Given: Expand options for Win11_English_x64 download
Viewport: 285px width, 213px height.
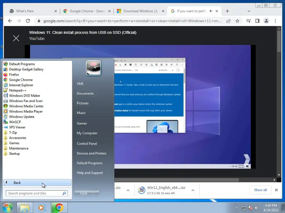Looking at the screenshot, I should point(193,190).
